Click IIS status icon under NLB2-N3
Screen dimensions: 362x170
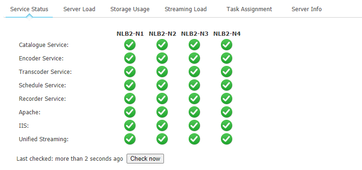click(194, 125)
